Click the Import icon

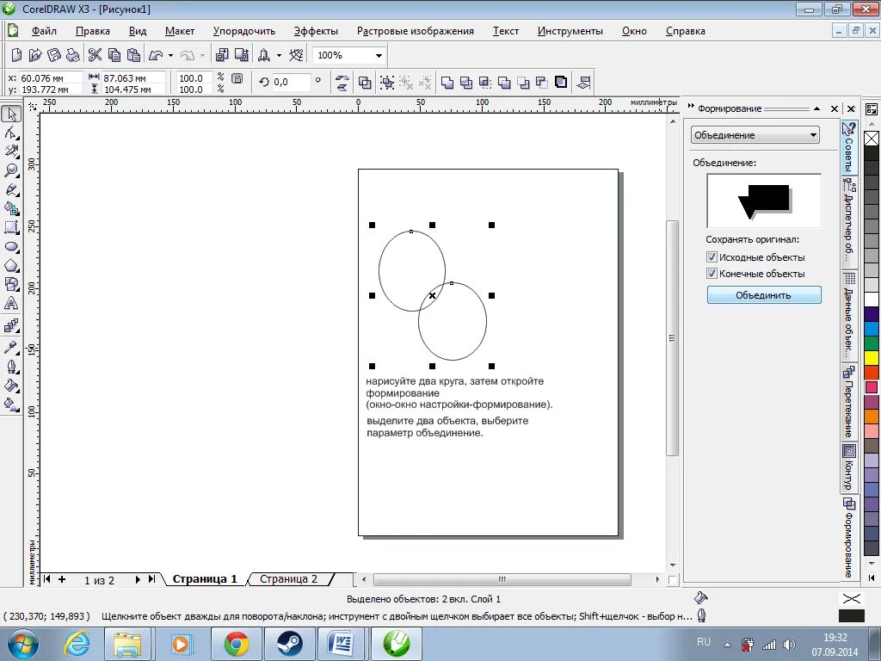tap(222, 54)
